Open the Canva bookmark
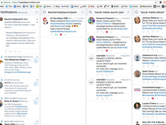The height and width of the screenshot is (125, 166). coord(134,6)
